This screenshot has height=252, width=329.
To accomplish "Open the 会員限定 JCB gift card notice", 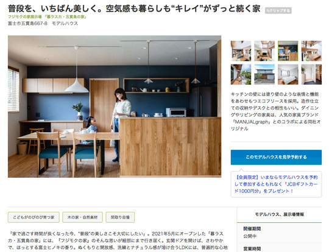I will click(x=276, y=184).
